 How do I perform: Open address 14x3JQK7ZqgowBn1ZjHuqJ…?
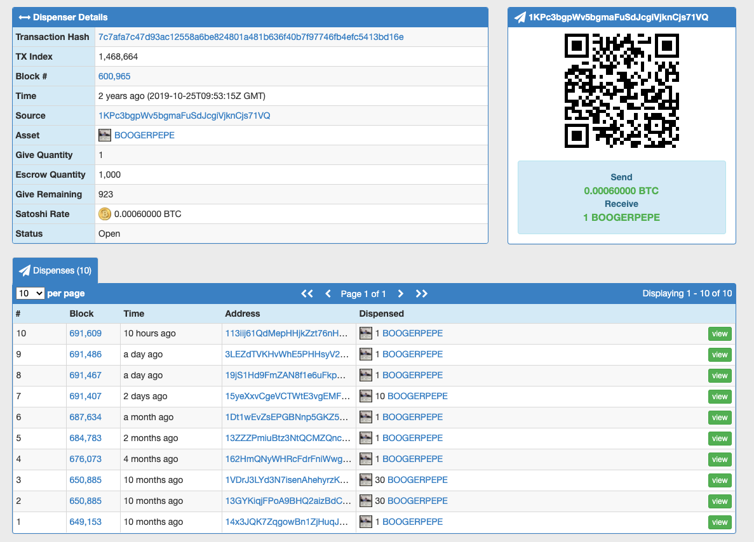286,522
